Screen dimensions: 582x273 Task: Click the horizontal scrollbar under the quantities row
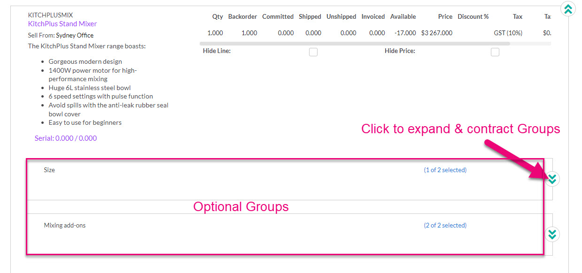pyautogui.click(x=356, y=44)
